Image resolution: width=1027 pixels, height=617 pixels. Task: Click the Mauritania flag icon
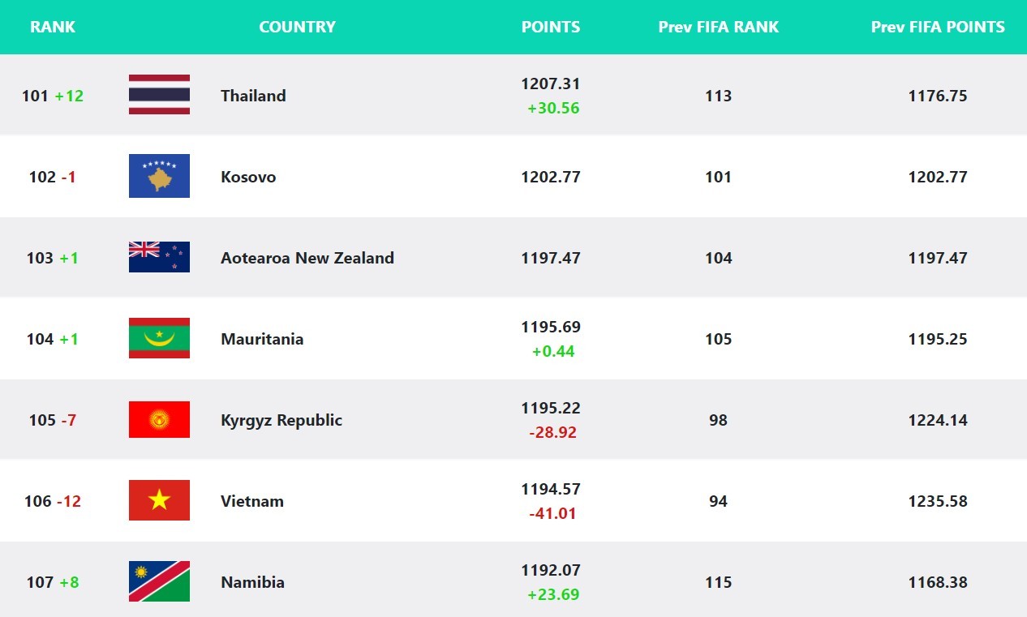click(x=159, y=338)
